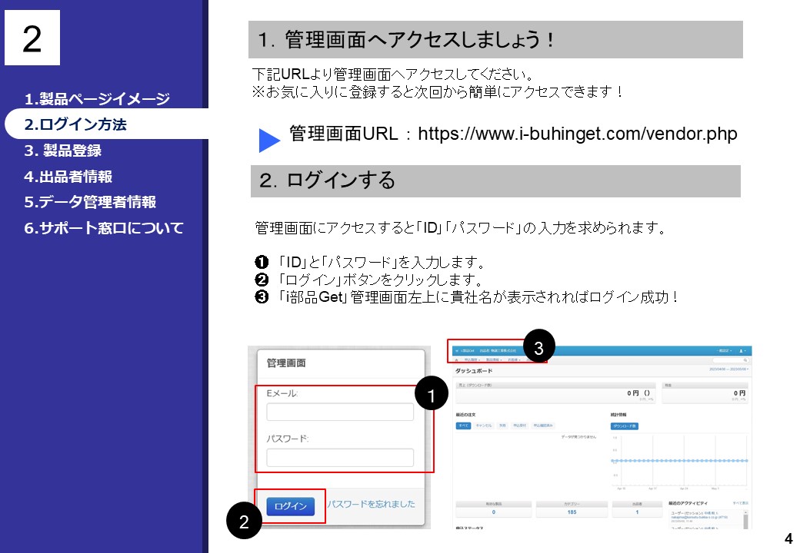The height and width of the screenshot is (553, 800).
Task: Click the recent activity scrollbar
Action: tap(745, 519)
